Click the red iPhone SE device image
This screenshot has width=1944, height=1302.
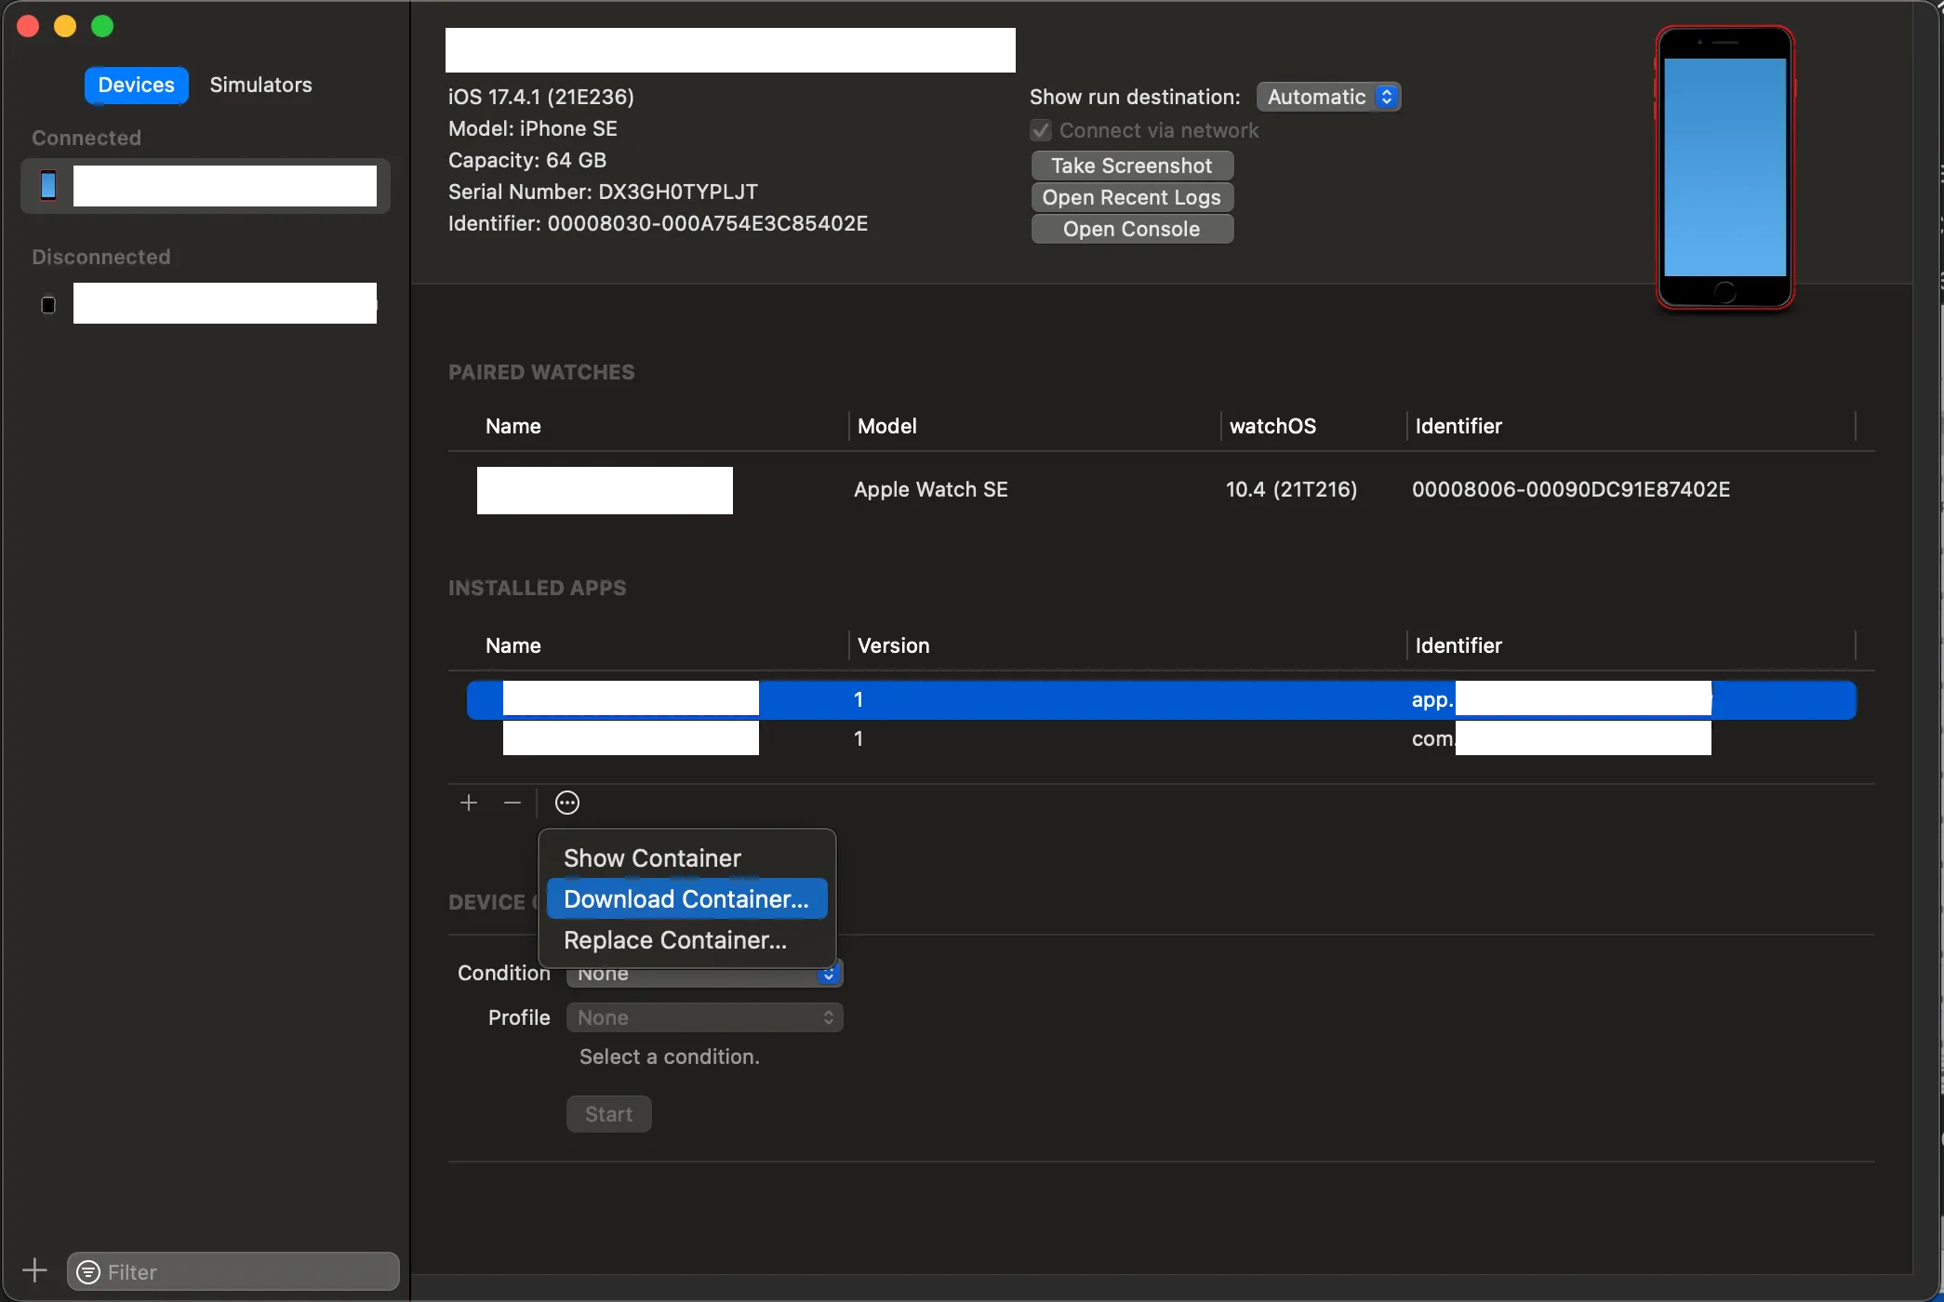(1724, 167)
